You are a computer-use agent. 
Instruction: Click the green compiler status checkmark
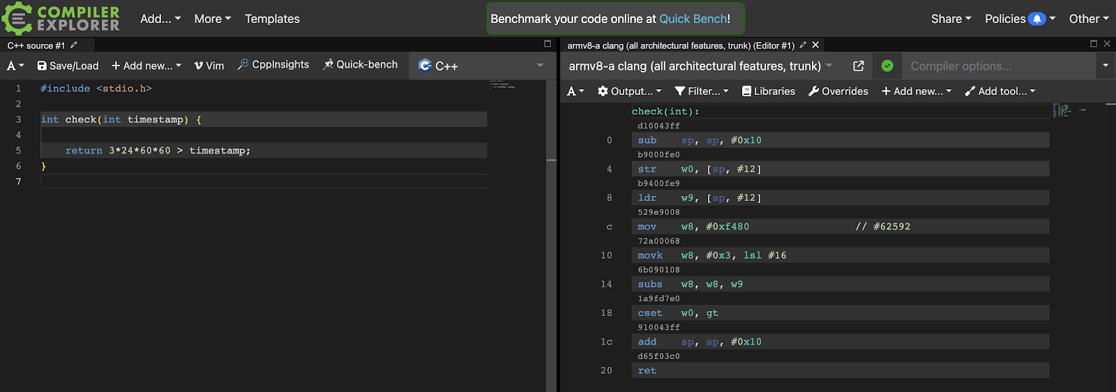coord(887,66)
